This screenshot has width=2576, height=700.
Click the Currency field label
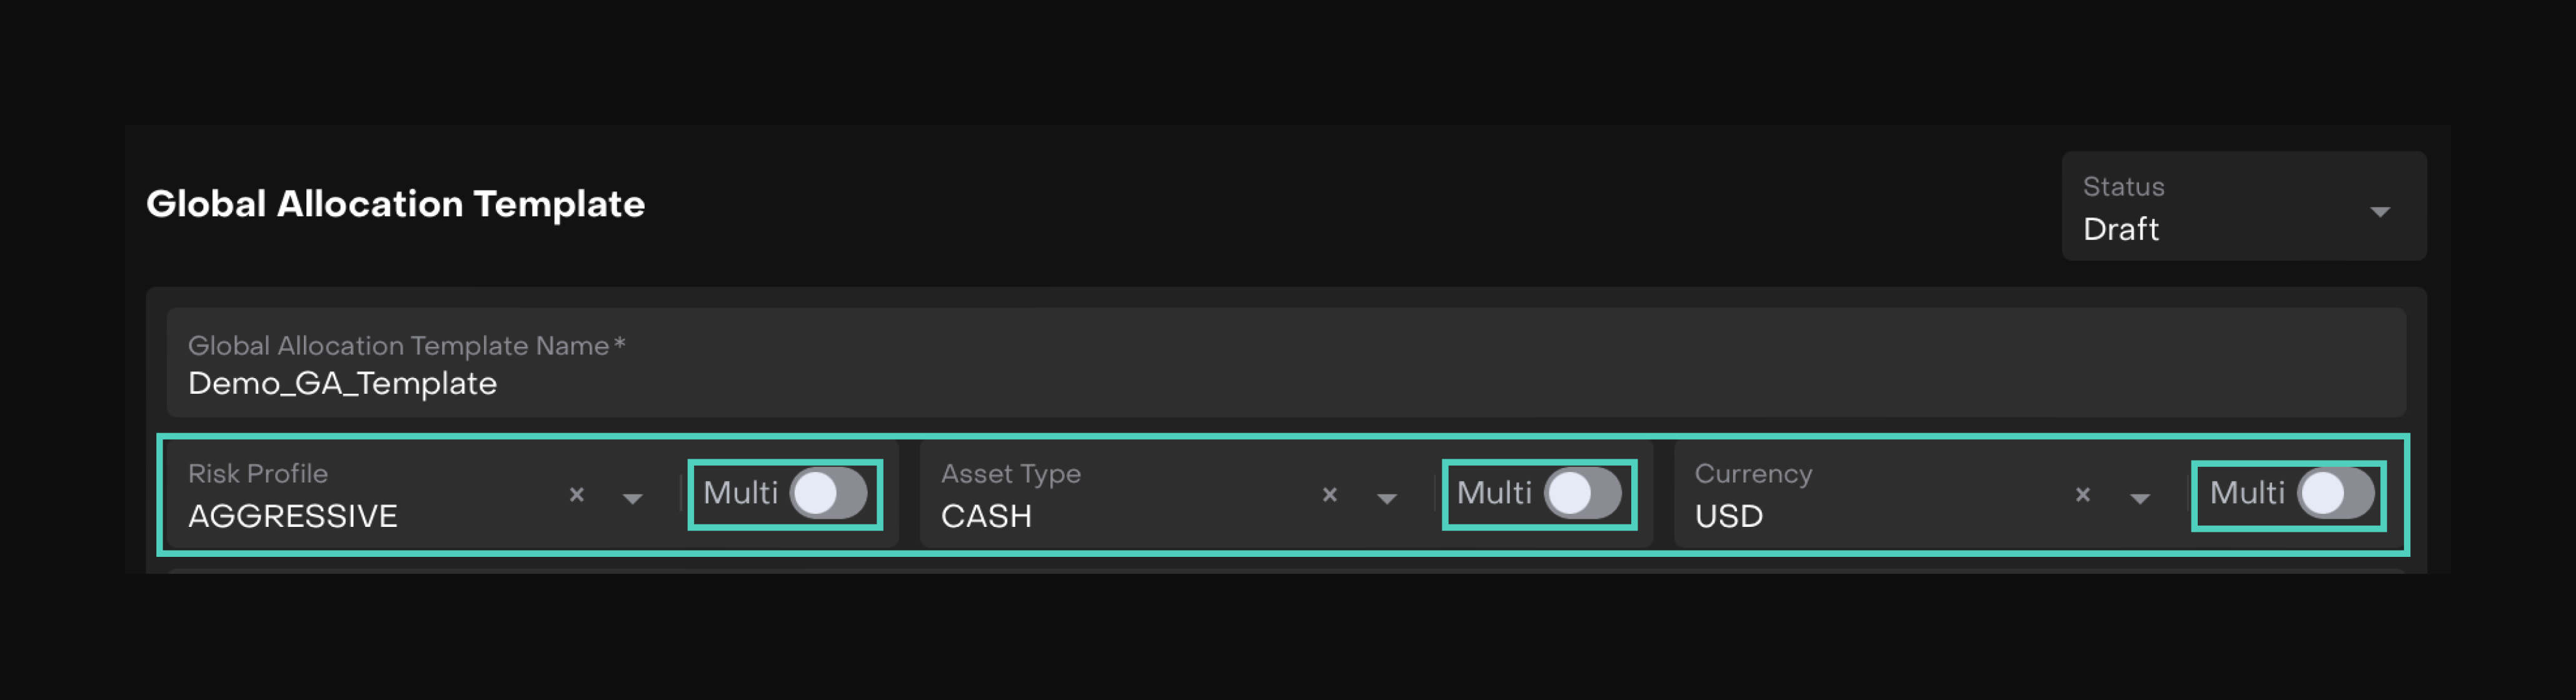click(x=1752, y=474)
